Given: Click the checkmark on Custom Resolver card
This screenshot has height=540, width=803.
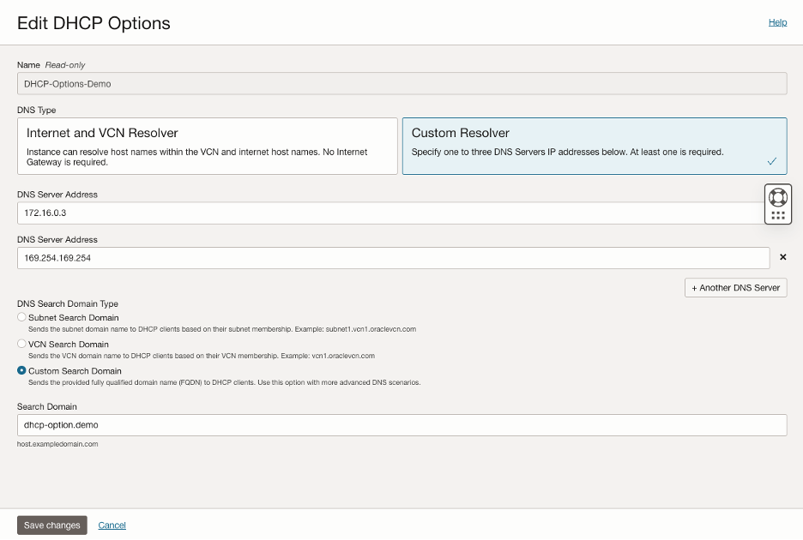Looking at the screenshot, I should [772, 160].
